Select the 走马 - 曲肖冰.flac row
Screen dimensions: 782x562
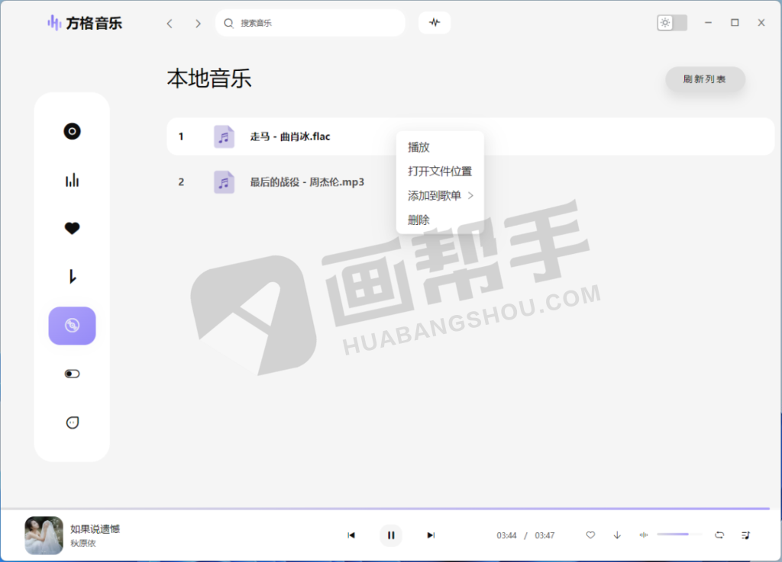pyautogui.click(x=470, y=136)
